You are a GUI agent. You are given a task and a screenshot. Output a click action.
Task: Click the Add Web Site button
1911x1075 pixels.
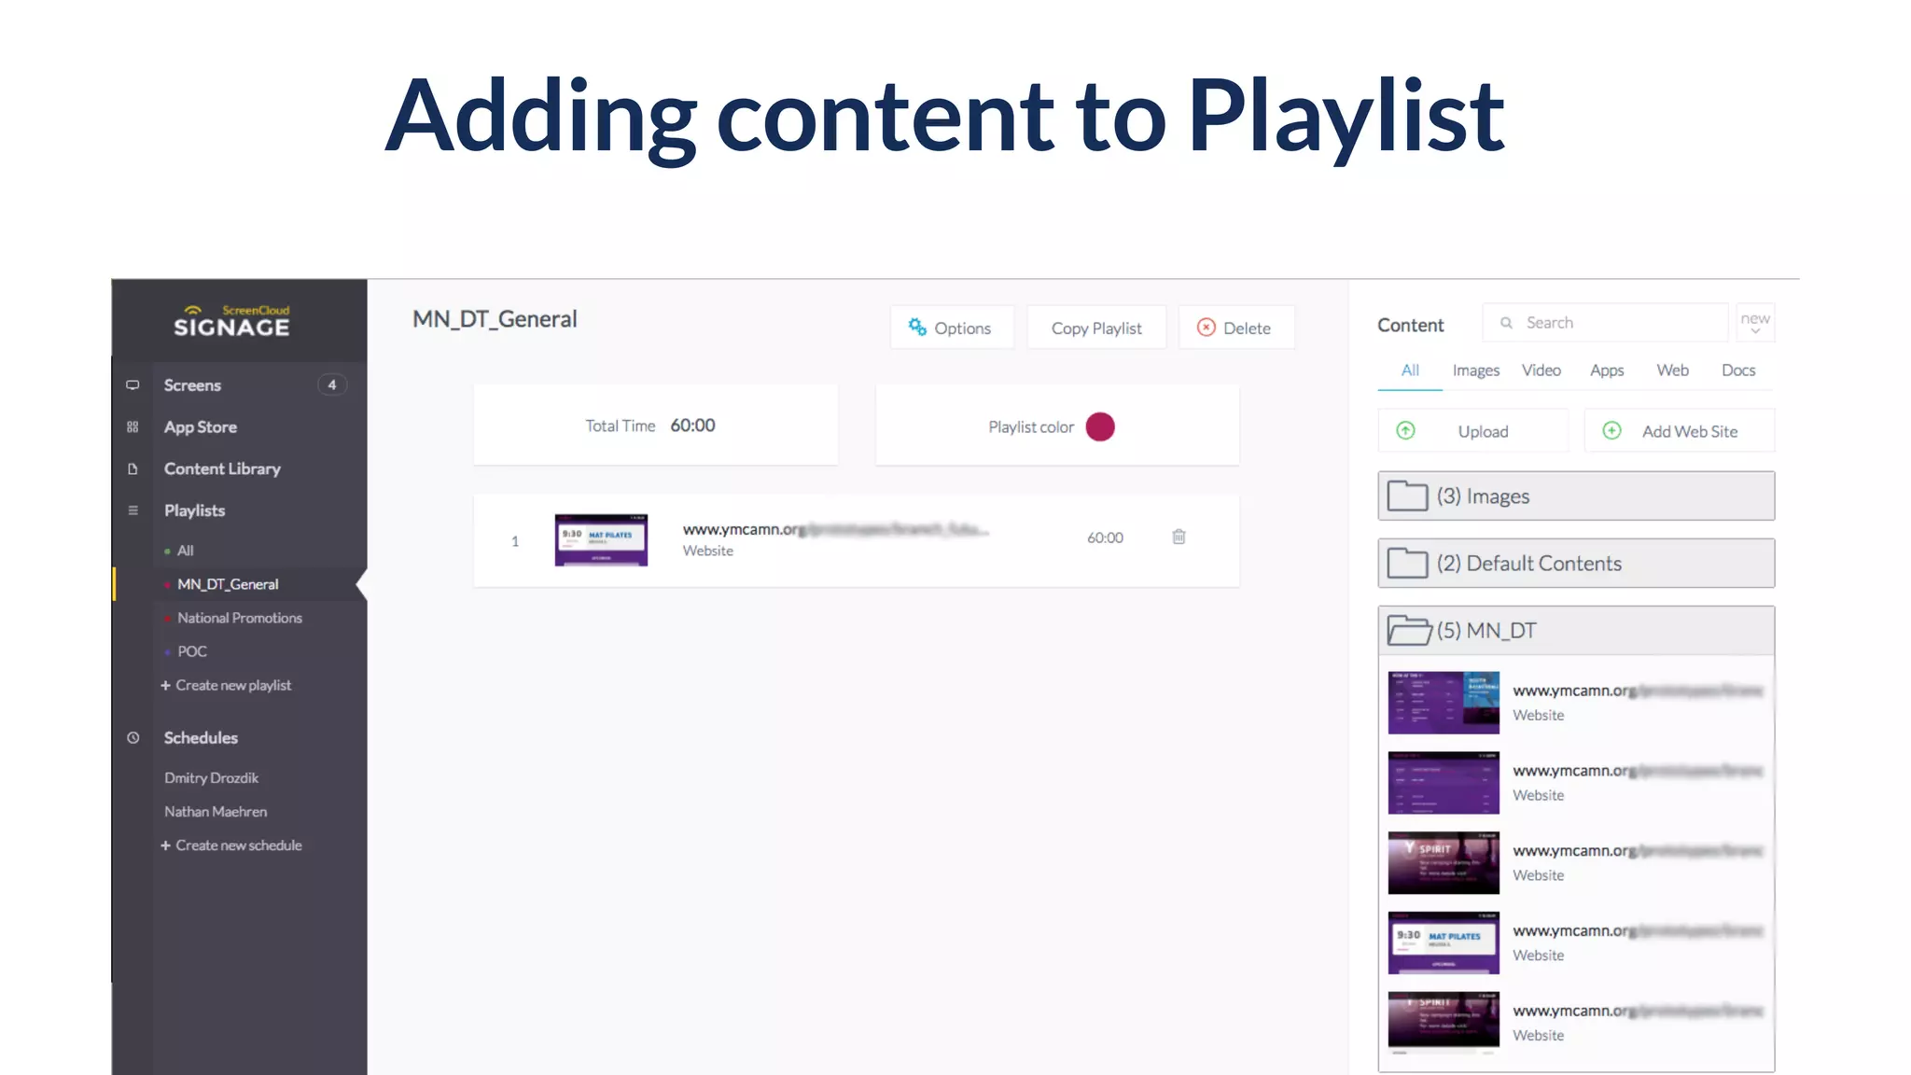(x=1680, y=431)
